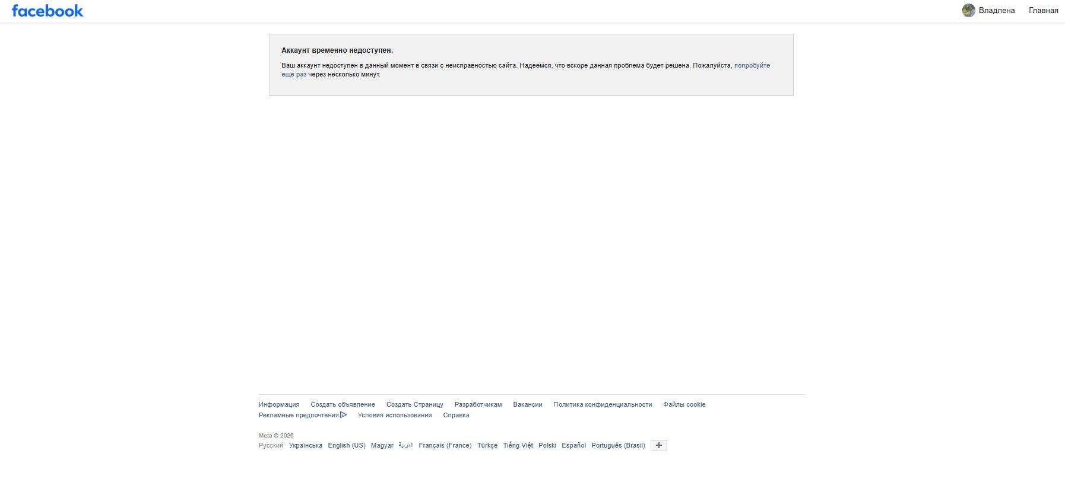Switch language to Magyar

pyautogui.click(x=382, y=445)
